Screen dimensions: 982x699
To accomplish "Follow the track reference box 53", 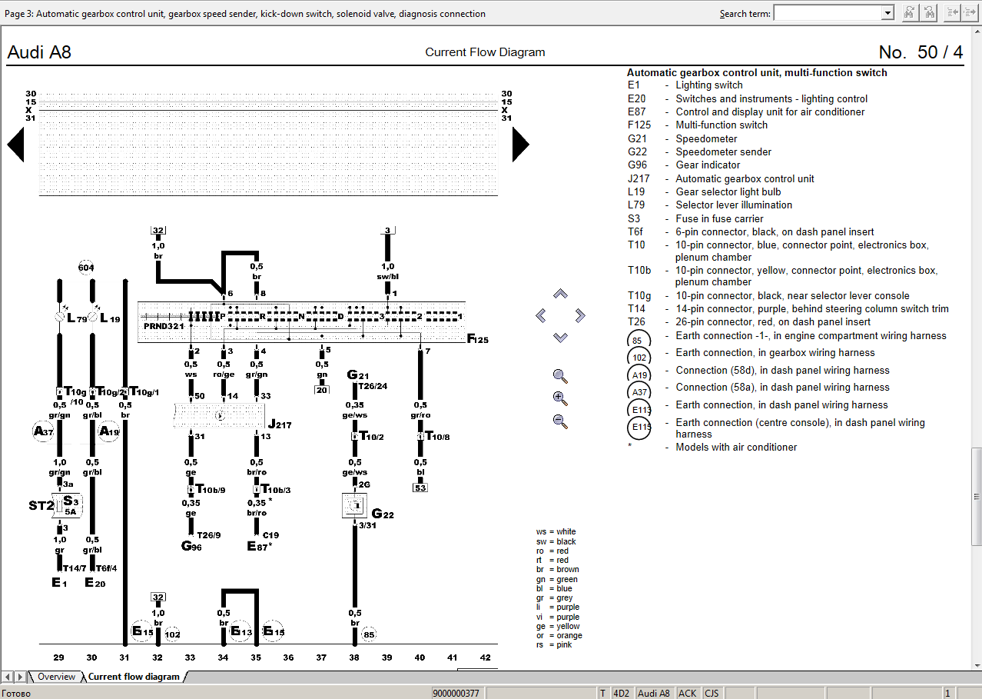I will pos(420,488).
